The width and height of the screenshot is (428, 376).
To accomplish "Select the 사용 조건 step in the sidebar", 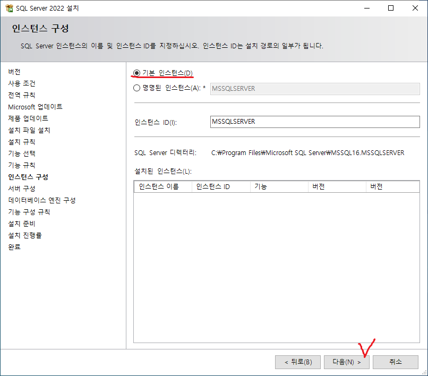I will [22, 83].
